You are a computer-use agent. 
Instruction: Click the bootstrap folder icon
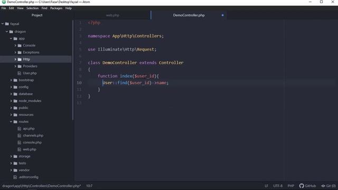[x=15, y=80]
